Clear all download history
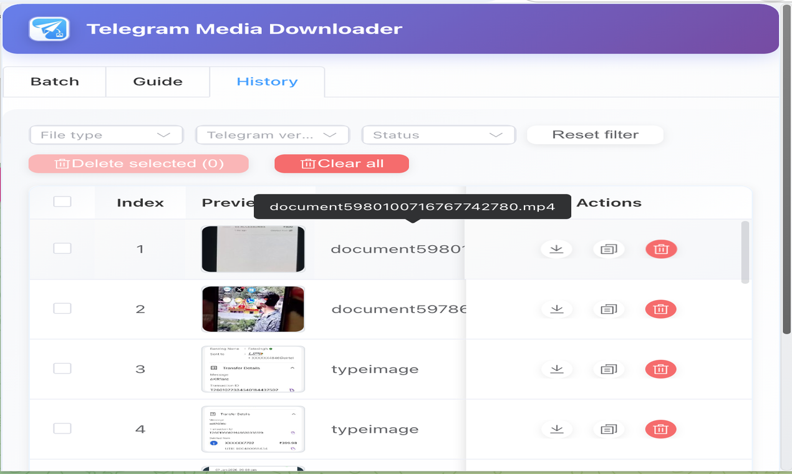Viewport: 792px width, 474px height. 342,163
